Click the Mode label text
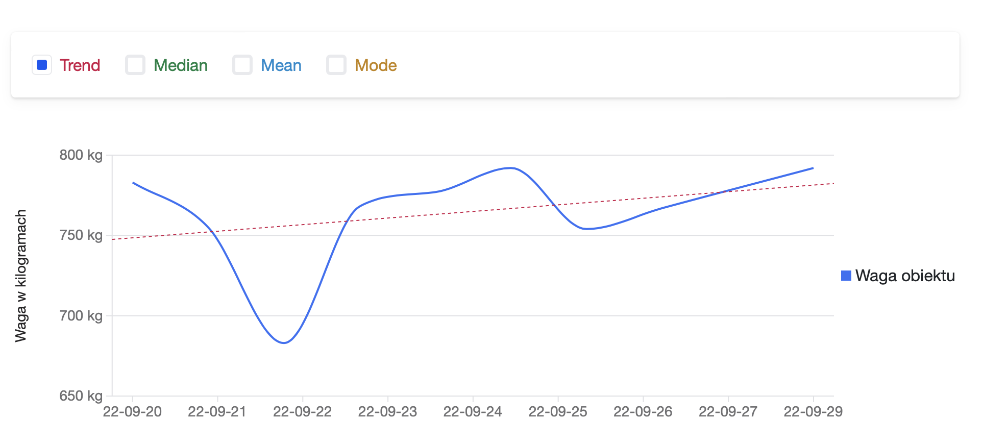Screen dimensions: 983x443 tap(376, 65)
